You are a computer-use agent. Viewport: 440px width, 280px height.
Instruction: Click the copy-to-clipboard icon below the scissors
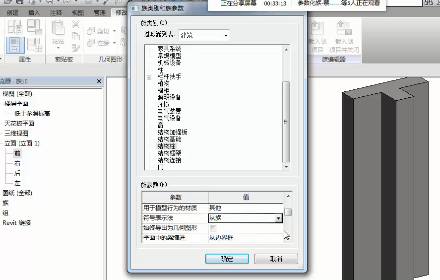pyautogui.click(x=76, y=36)
